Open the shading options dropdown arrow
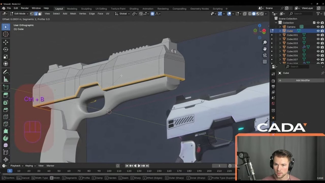 (x=266, y=14)
